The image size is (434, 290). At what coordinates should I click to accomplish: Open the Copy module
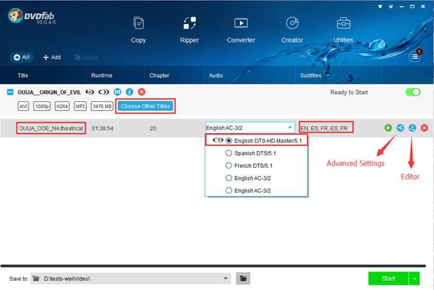click(x=138, y=30)
